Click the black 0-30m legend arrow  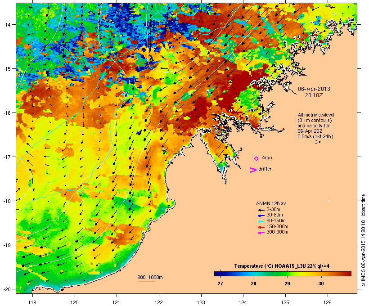[x=261, y=210]
